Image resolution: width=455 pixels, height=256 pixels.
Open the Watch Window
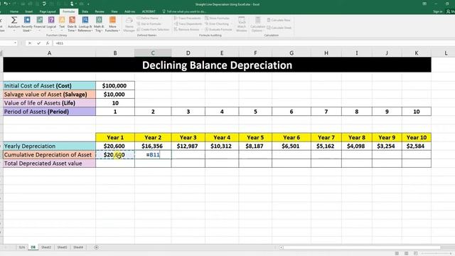point(242,24)
